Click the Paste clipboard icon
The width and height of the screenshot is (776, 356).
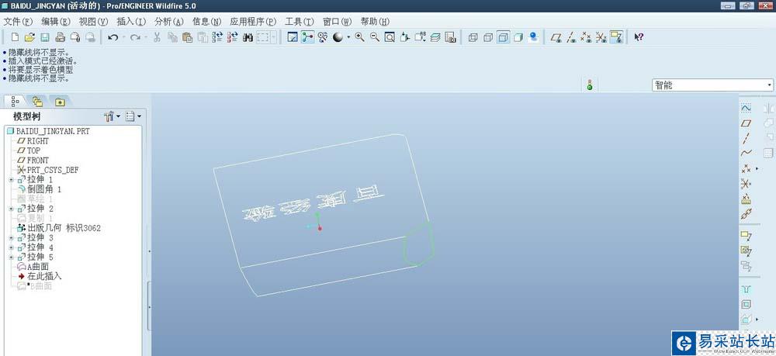point(187,37)
